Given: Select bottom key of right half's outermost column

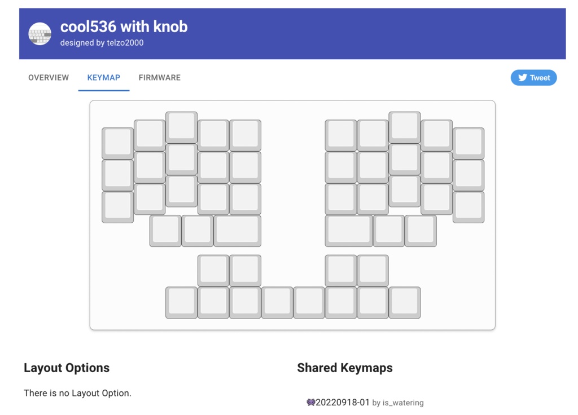Looking at the screenshot, I should [468, 206].
